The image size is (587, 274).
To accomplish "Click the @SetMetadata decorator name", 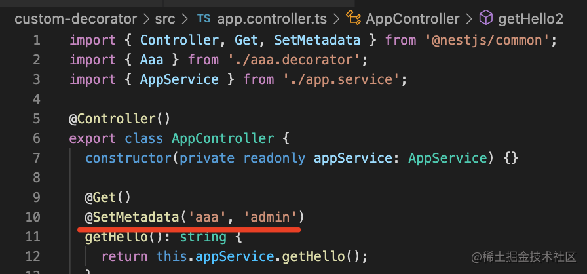I will [x=140, y=217].
